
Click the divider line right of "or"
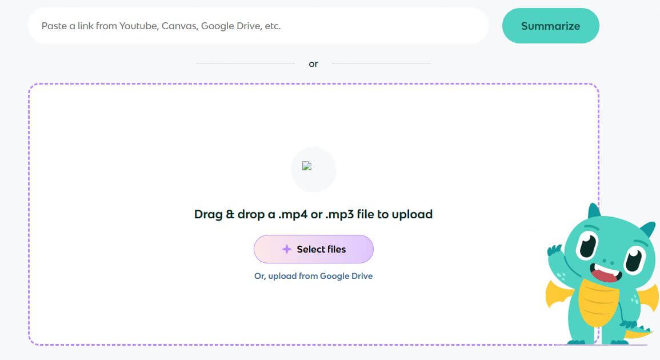tap(381, 63)
